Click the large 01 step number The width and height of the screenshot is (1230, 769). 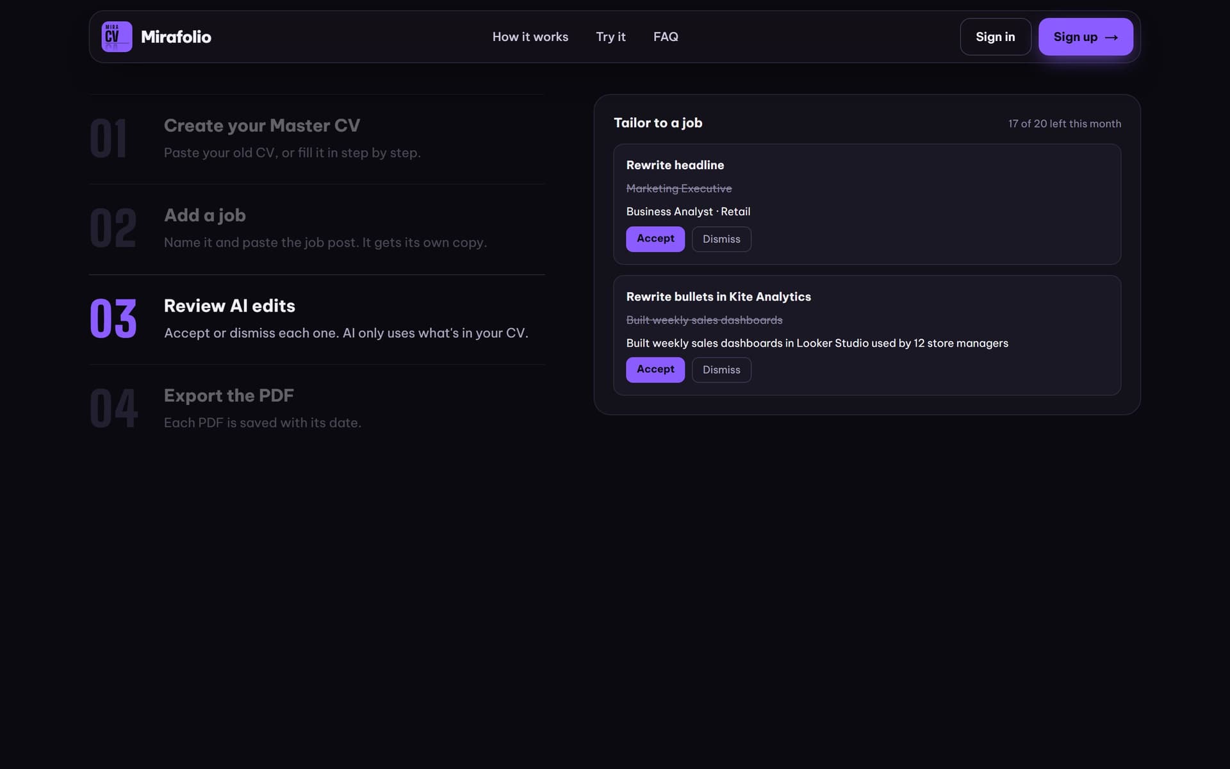point(108,138)
